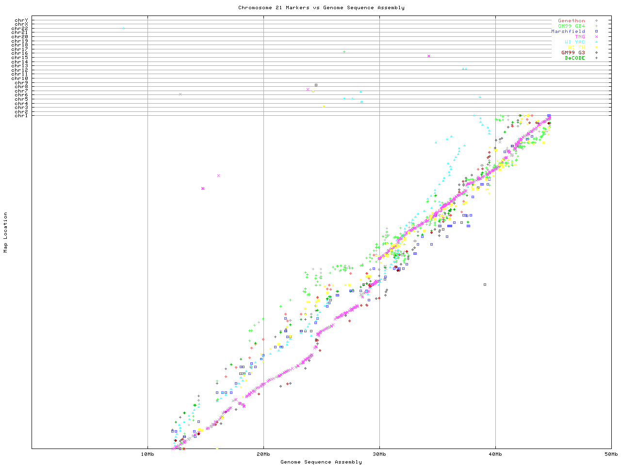This screenshot has width=621, height=465.
Task: Click the cyan triangle point on chr22 row
Action: pyautogui.click(x=123, y=29)
